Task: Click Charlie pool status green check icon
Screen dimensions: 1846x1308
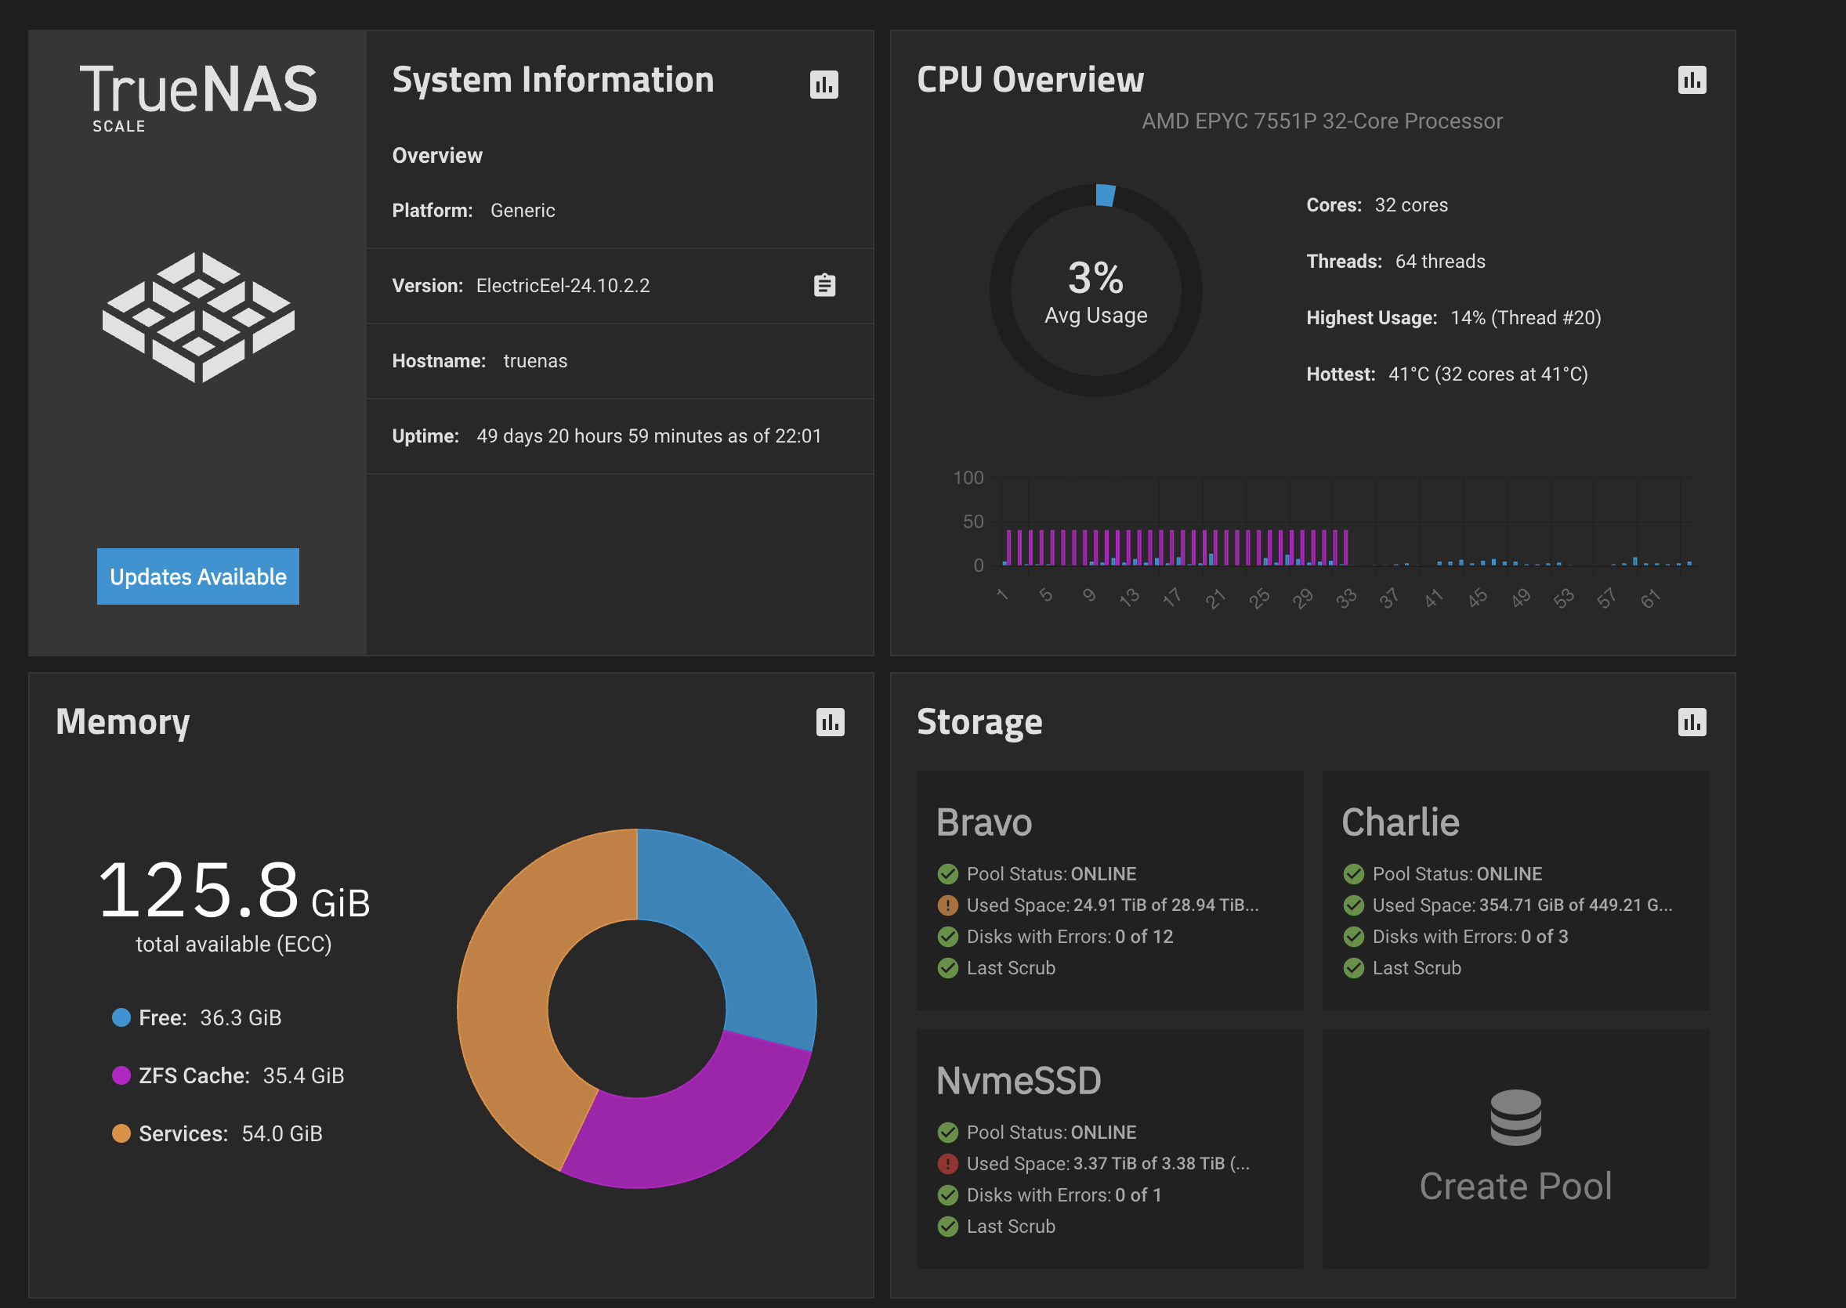Action: point(1354,874)
